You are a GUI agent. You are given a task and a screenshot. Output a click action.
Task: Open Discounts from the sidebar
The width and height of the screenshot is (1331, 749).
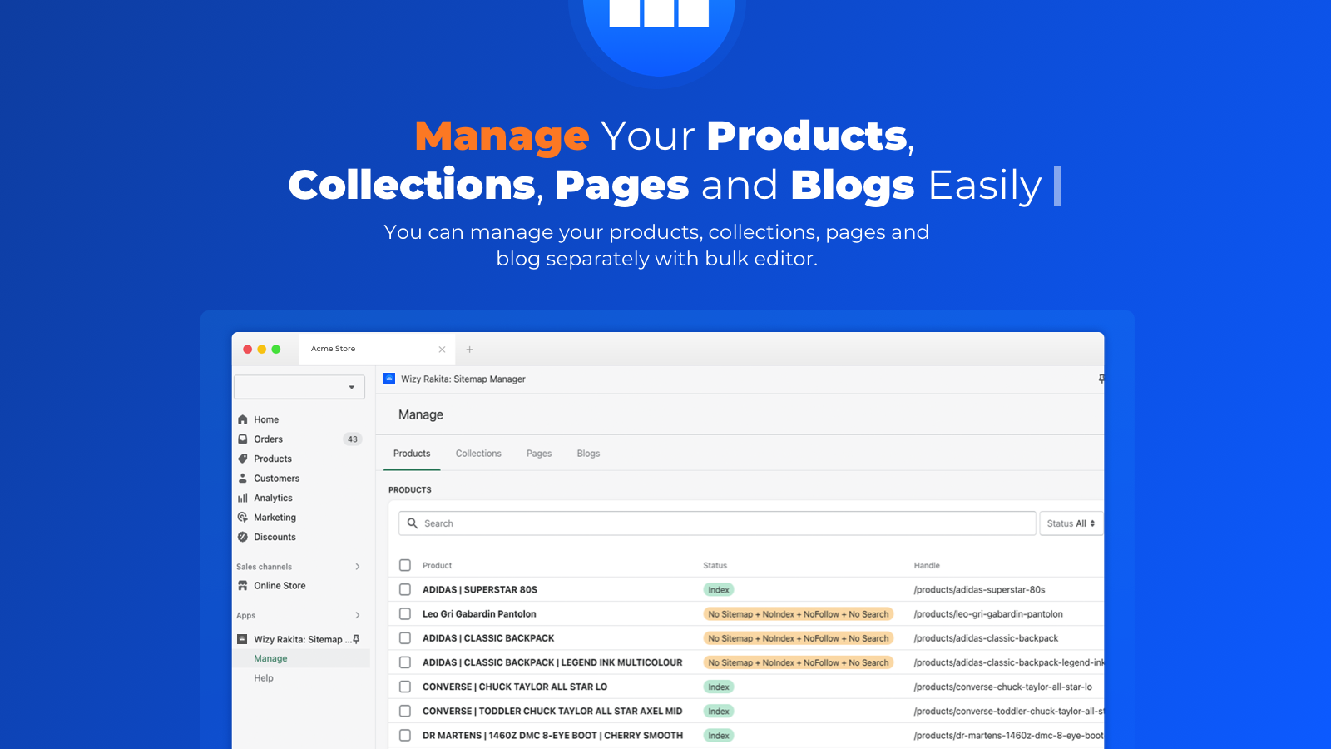click(x=275, y=537)
